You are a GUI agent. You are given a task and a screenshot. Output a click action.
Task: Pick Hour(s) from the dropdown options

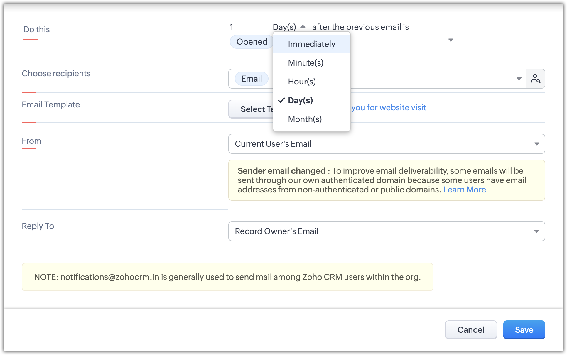click(302, 82)
